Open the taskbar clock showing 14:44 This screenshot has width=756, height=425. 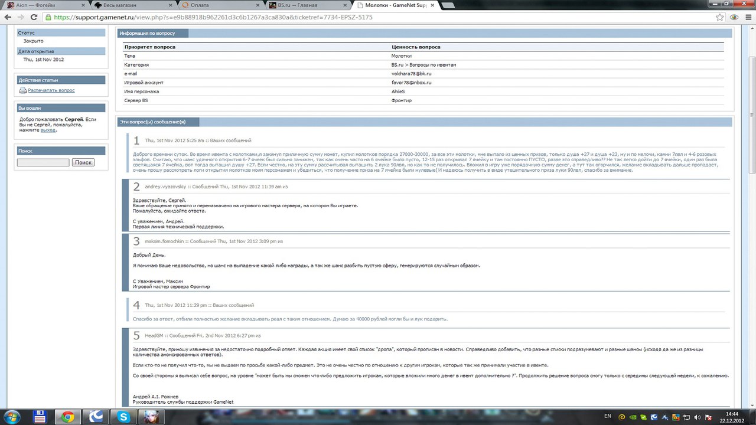(732, 416)
